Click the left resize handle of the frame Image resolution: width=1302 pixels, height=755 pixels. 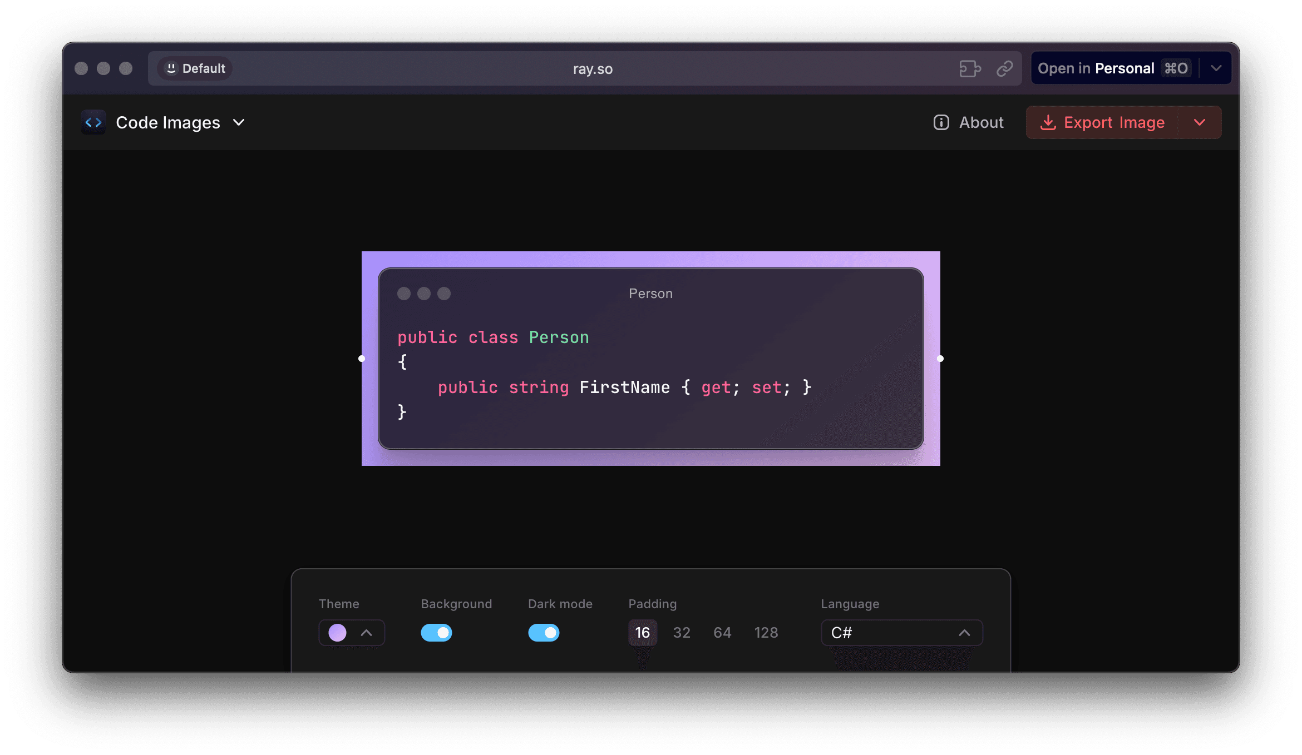pyautogui.click(x=362, y=359)
